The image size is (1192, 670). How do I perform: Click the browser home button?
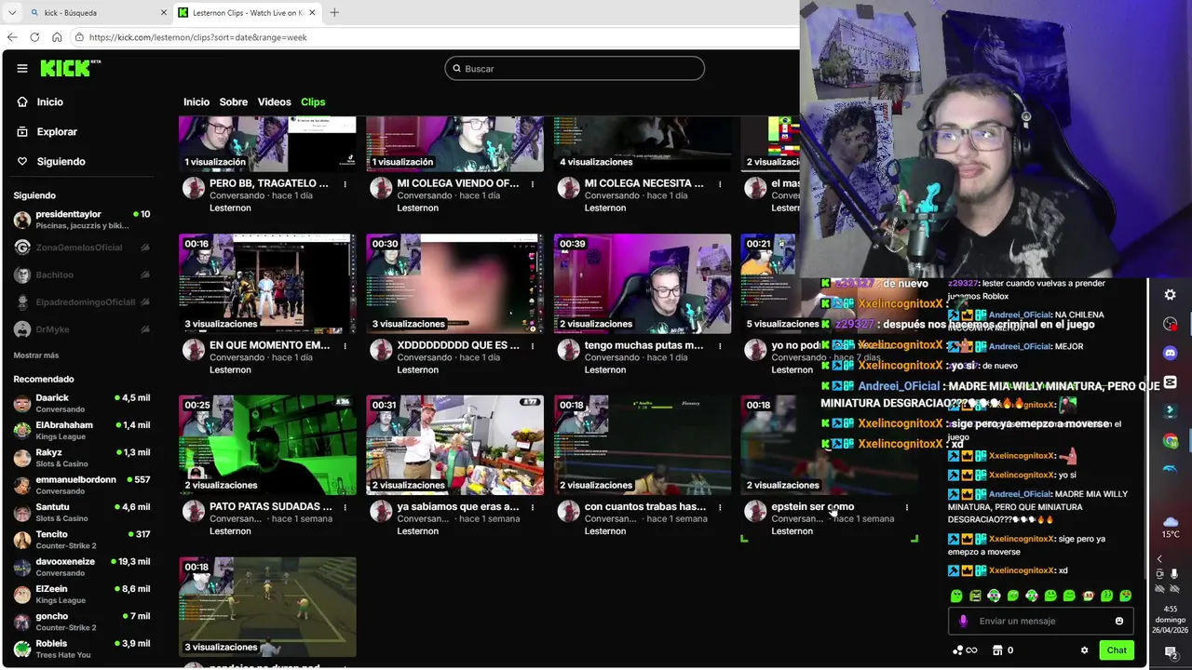point(57,37)
